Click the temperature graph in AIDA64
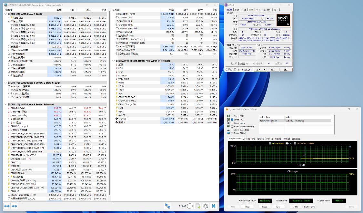363x213 pixels. [293, 155]
